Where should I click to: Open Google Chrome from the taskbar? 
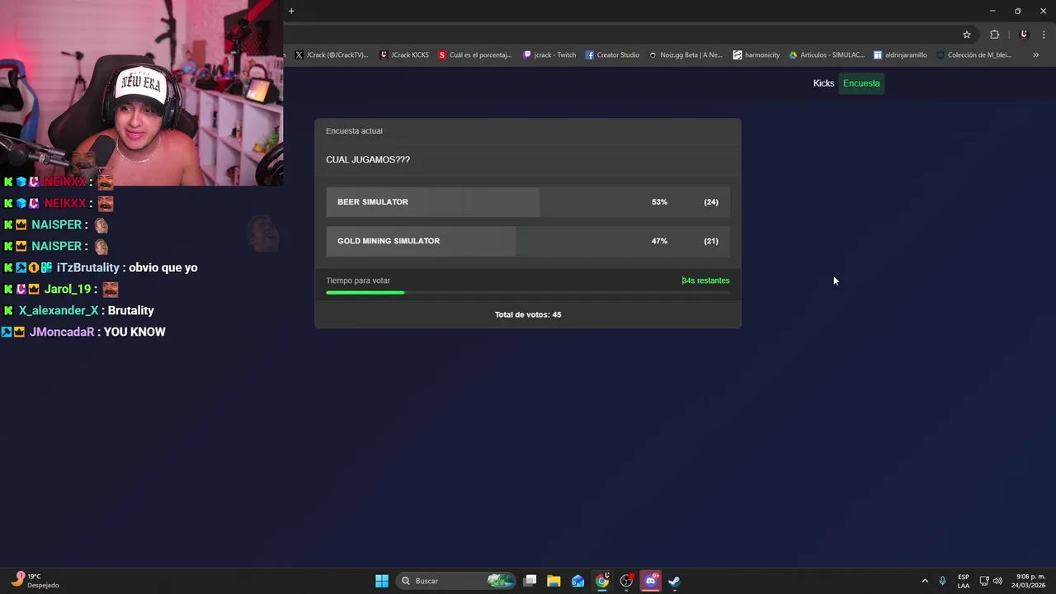[x=602, y=581]
